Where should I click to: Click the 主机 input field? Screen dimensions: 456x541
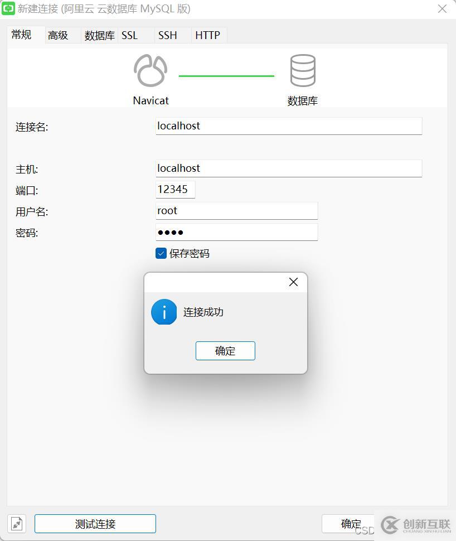(289, 168)
